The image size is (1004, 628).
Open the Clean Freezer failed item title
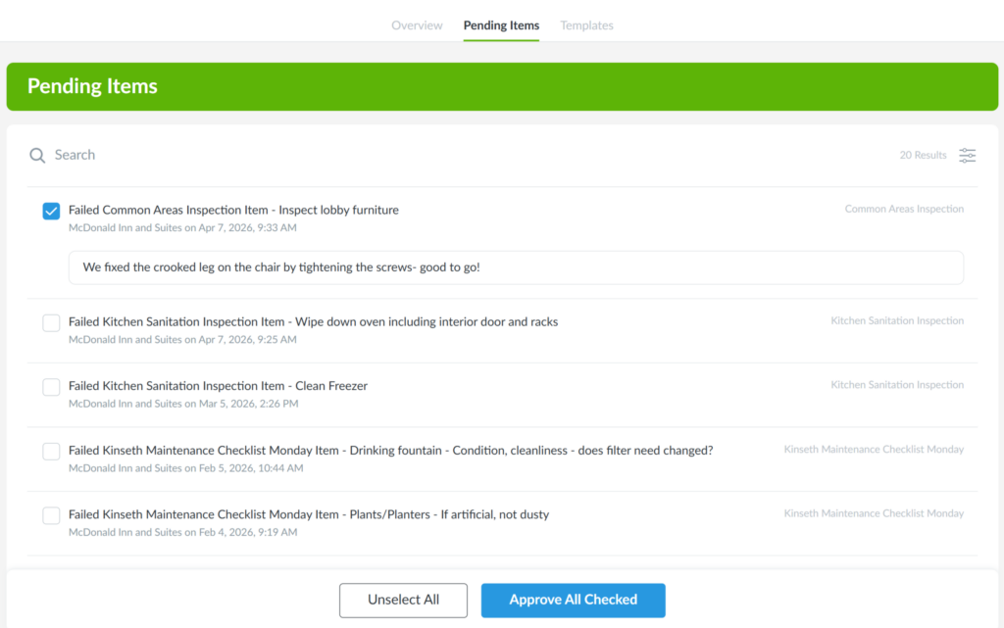[218, 386]
